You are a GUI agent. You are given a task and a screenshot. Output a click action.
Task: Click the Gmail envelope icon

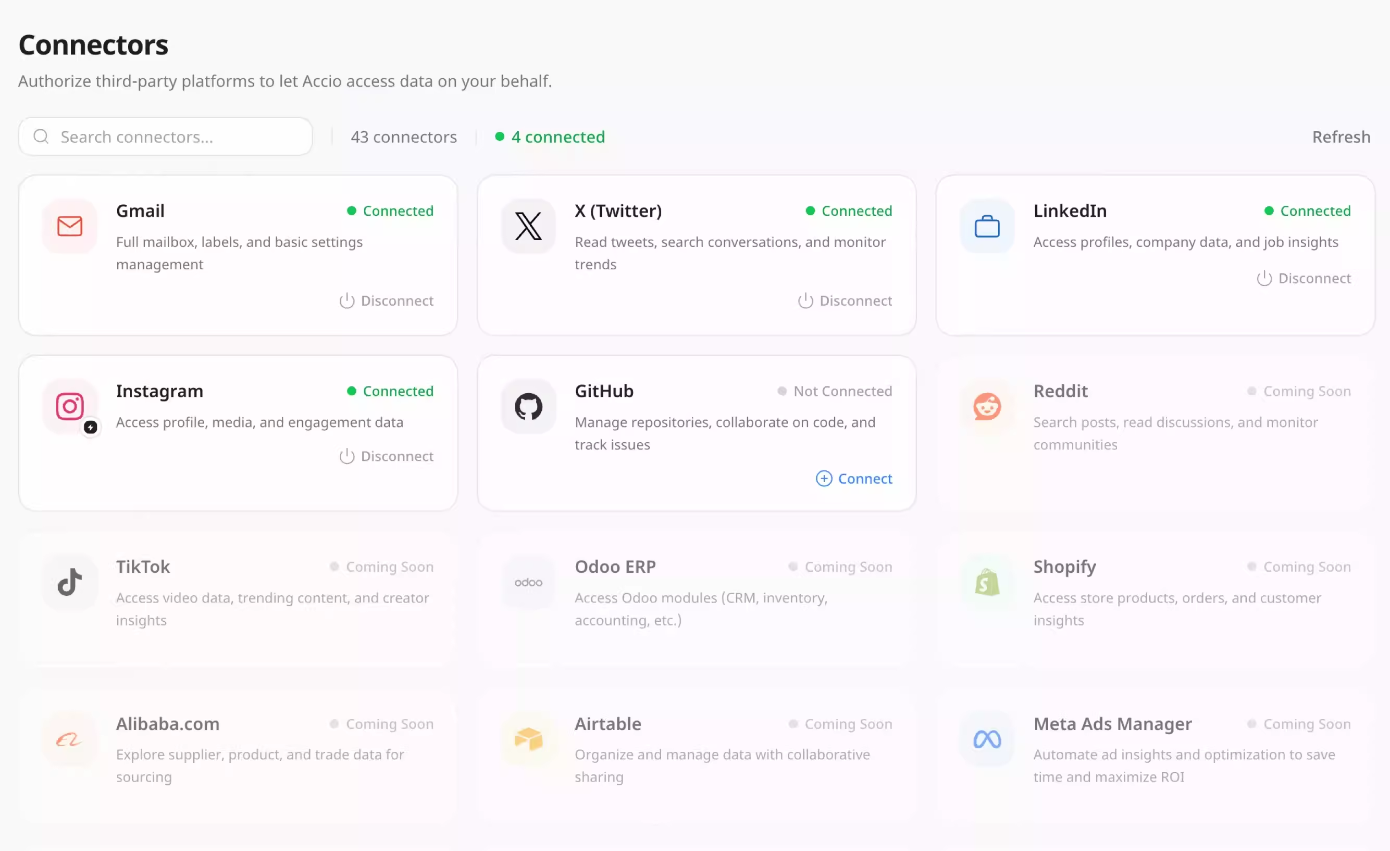pos(69,226)
